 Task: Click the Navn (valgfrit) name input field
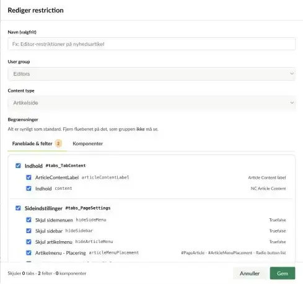(x=151, y=44)
